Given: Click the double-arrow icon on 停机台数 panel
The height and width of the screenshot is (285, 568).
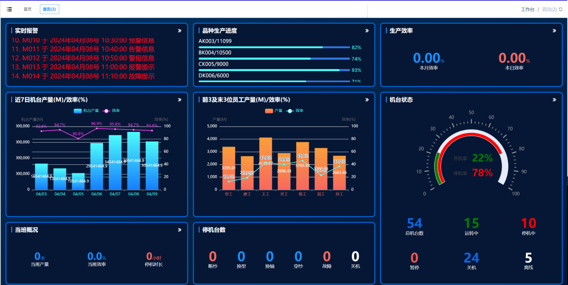Looking at the screenshot, I should (367, 230).
